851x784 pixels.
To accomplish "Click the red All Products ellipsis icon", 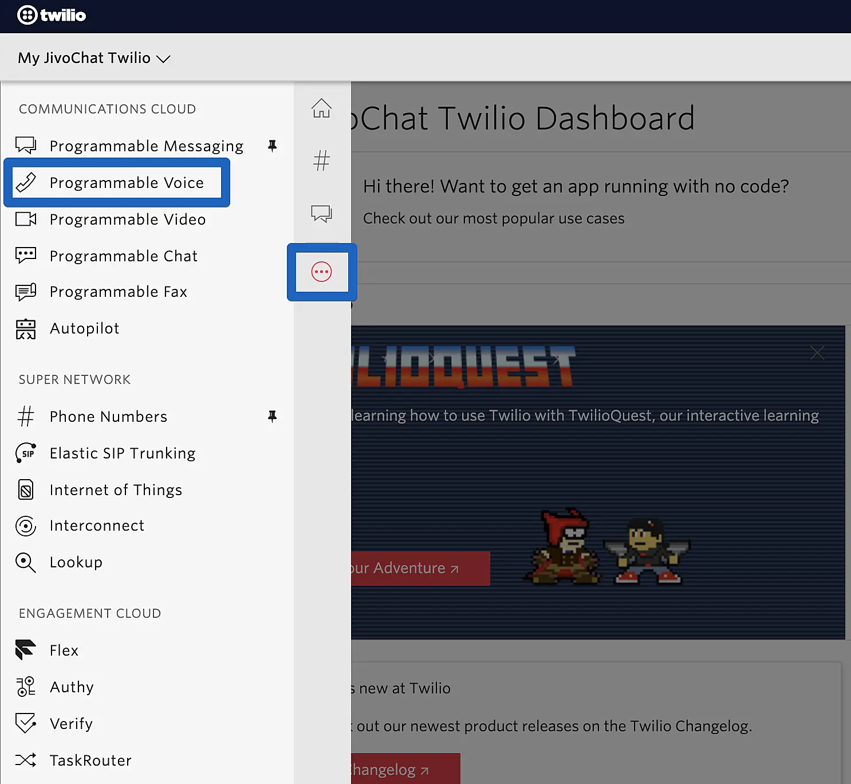I will tap(321, 272).
